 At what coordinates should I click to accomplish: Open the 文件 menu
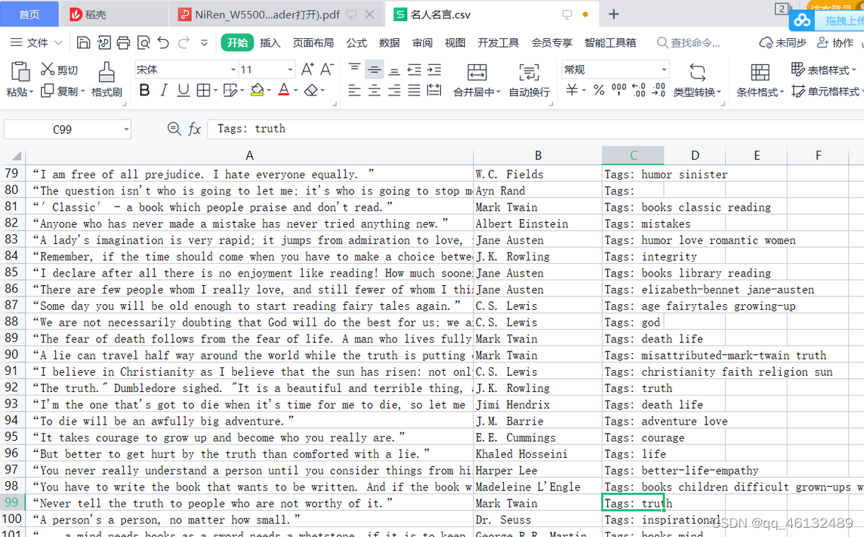click(x=36, y=43)
